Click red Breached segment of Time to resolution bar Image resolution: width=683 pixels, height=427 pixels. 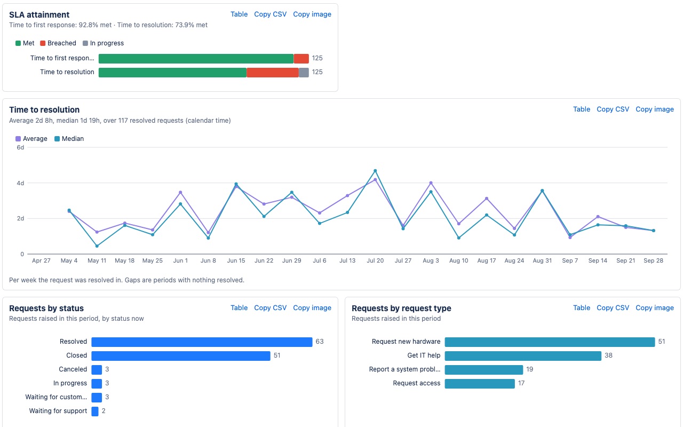tap(273, 73)
